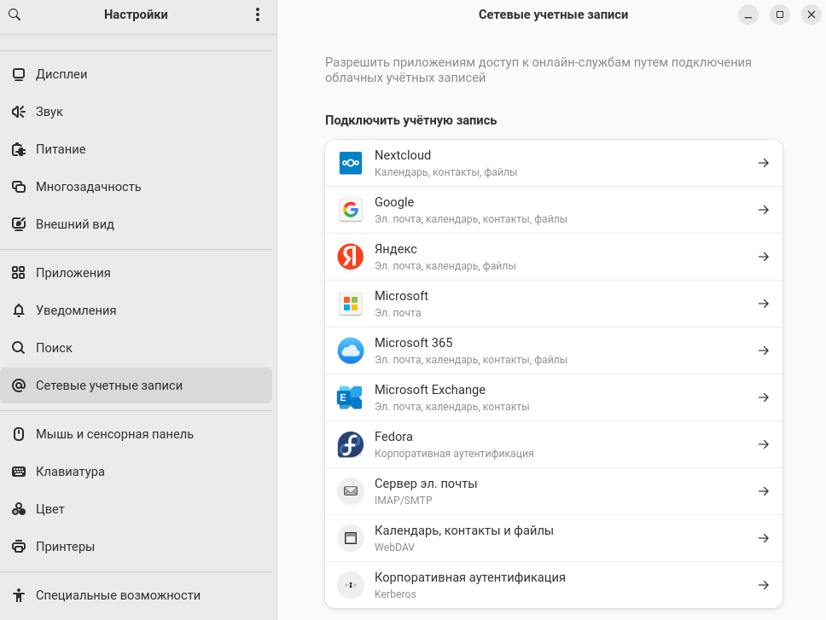The height and width of the screenshot is (620, 826).
Task: Click arrow beside Kerberos corporate authentication
Action: tap(764, 585)
